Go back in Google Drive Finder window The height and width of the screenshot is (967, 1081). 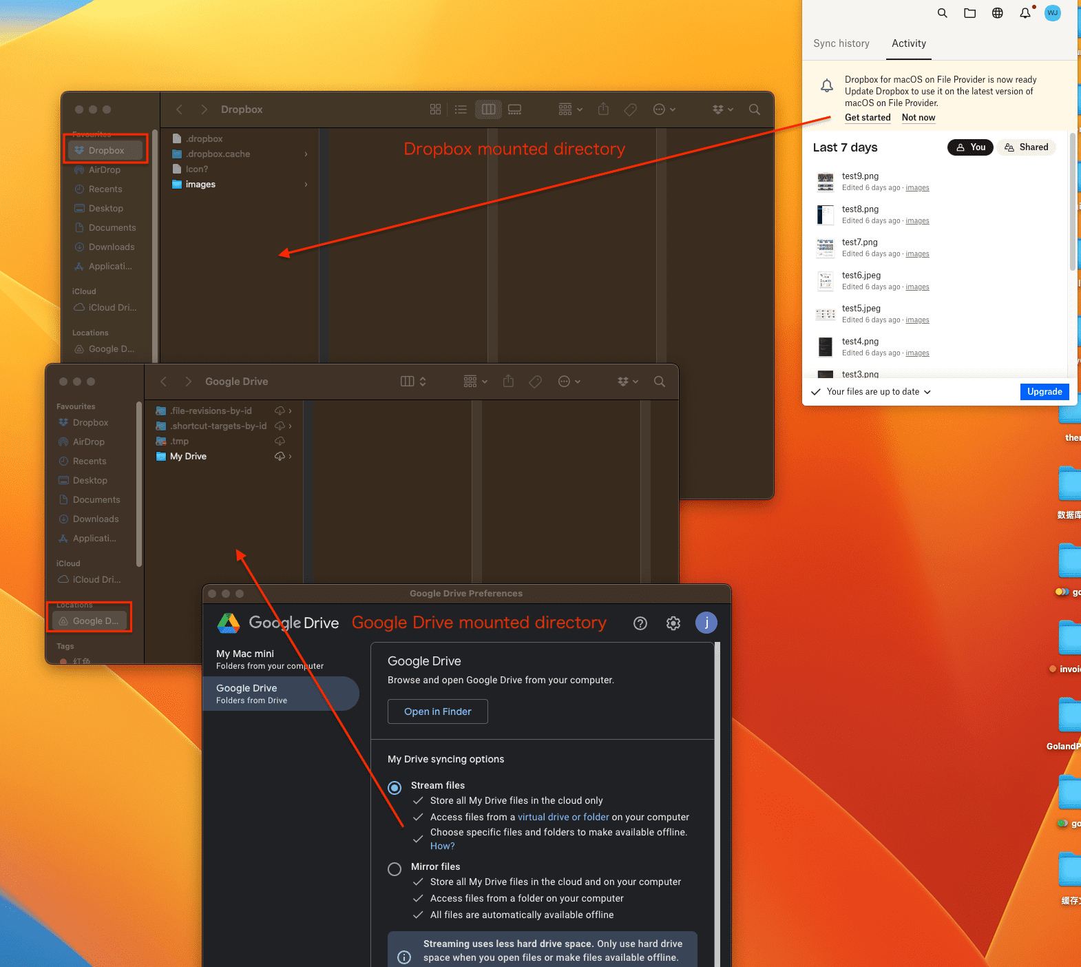click(163, 382)
